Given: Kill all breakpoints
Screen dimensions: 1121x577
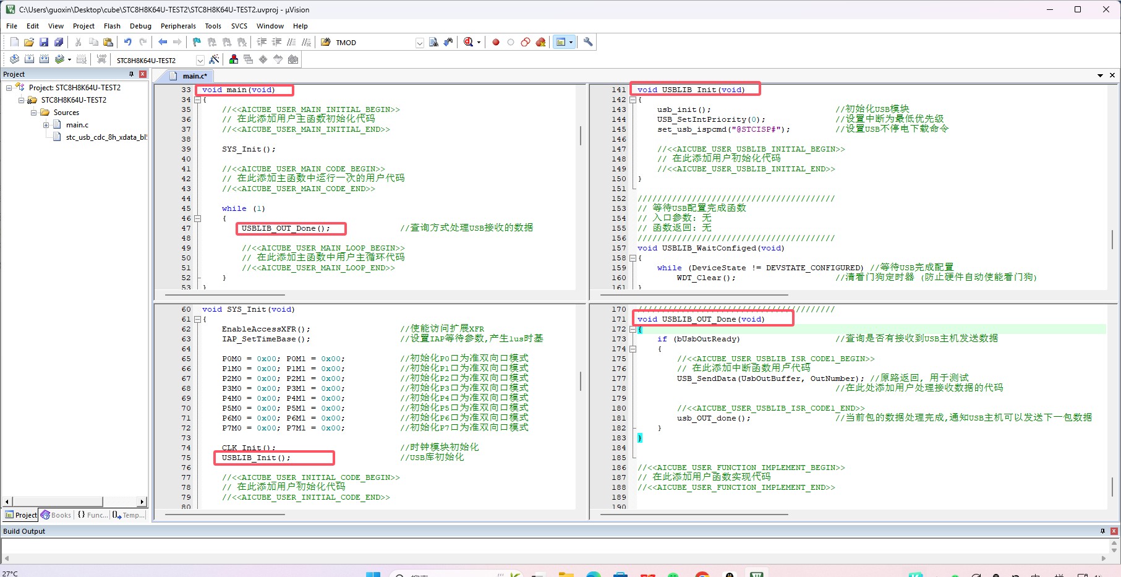Looking at the screenshot, I should [541, 42].
